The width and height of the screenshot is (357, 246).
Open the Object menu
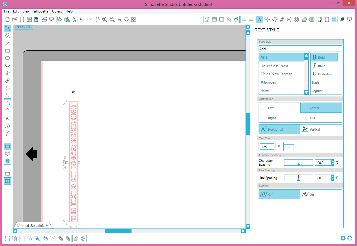(57, 11)
